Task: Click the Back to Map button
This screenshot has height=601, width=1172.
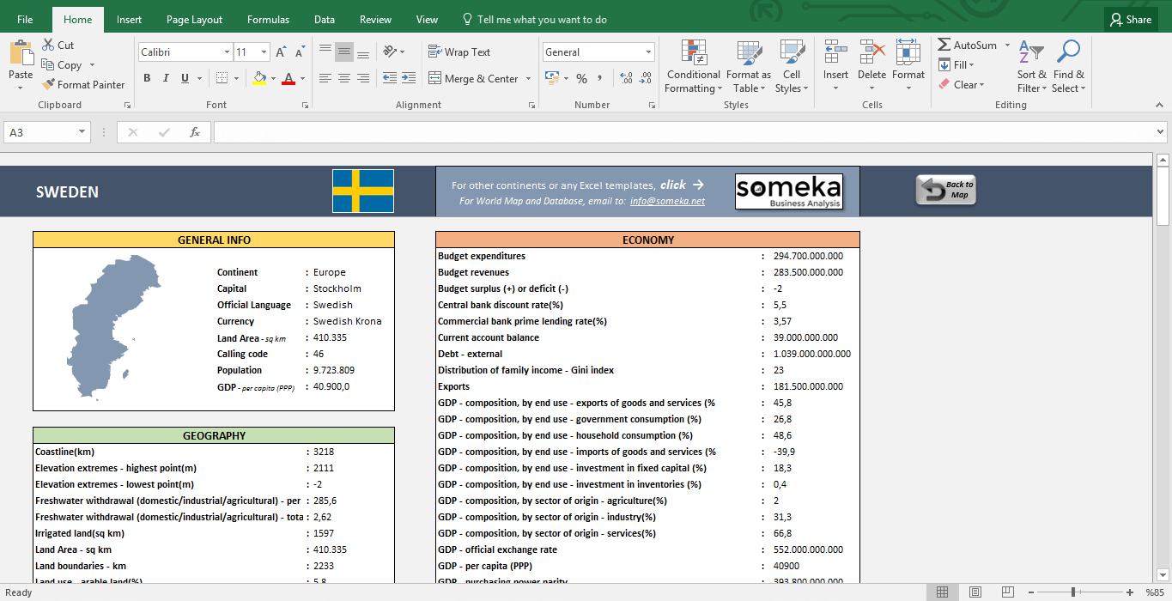Action: pyautogui.click(x=946, y=191)
